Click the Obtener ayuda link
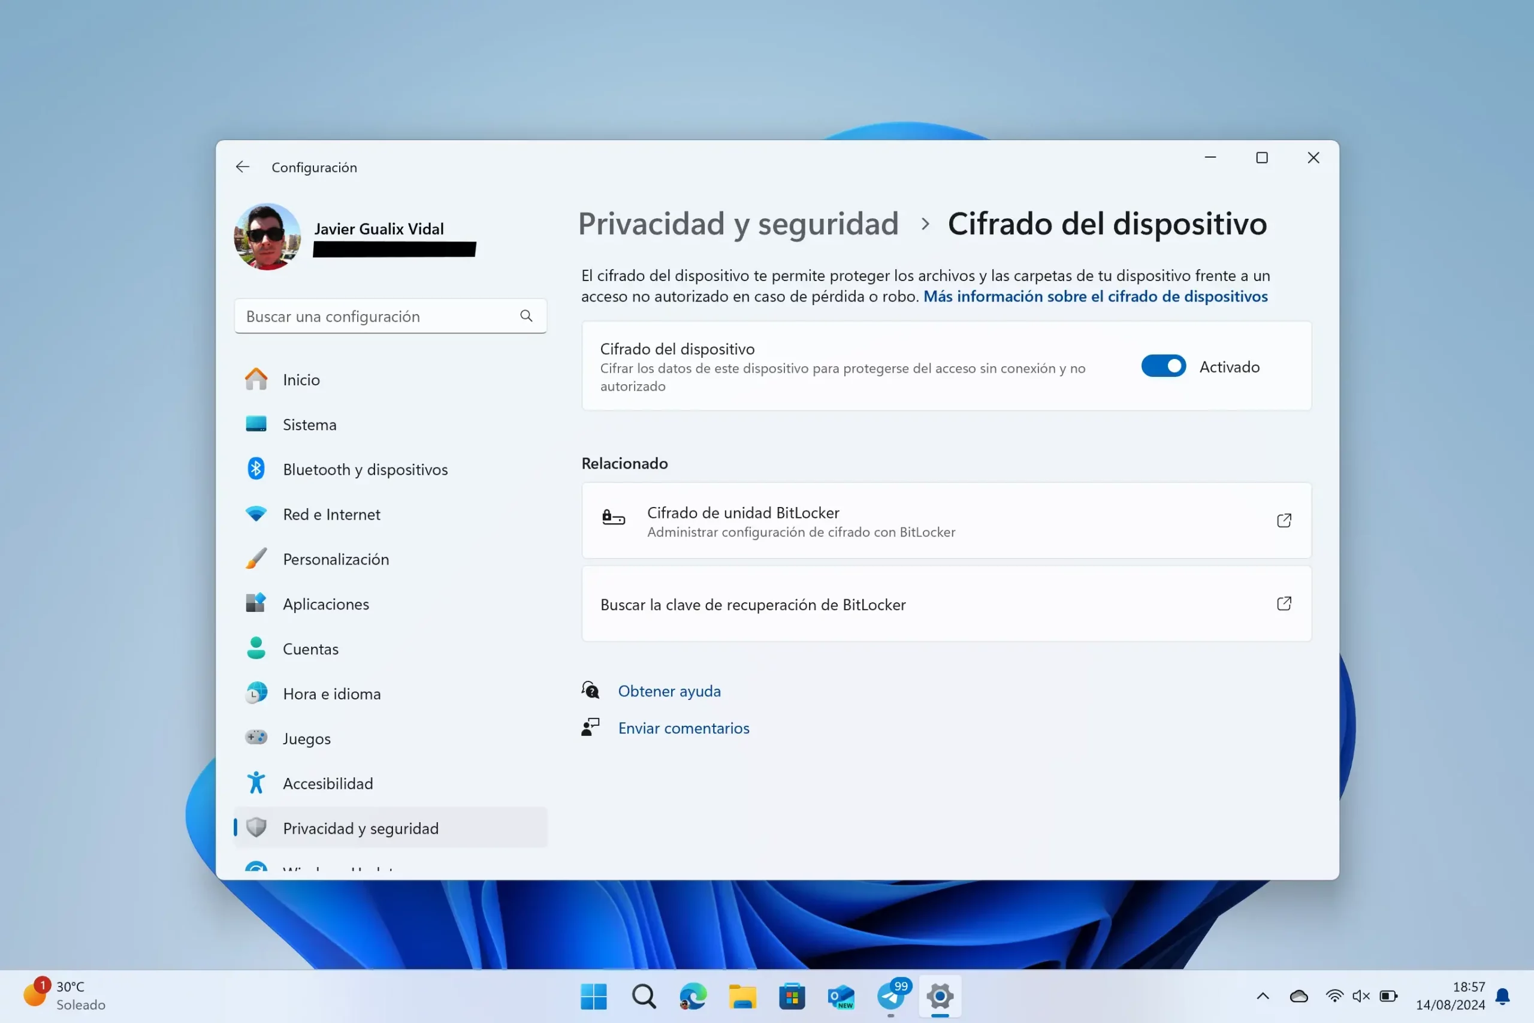Image resolution: width=1534 pixels, height=1023 pixels. pyautogui.click(x=669, y=691)
